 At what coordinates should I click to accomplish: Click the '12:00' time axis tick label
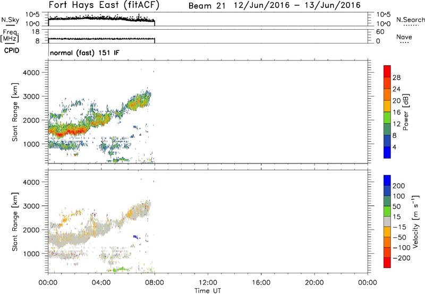pyautogui.click(x=208, y=283)
